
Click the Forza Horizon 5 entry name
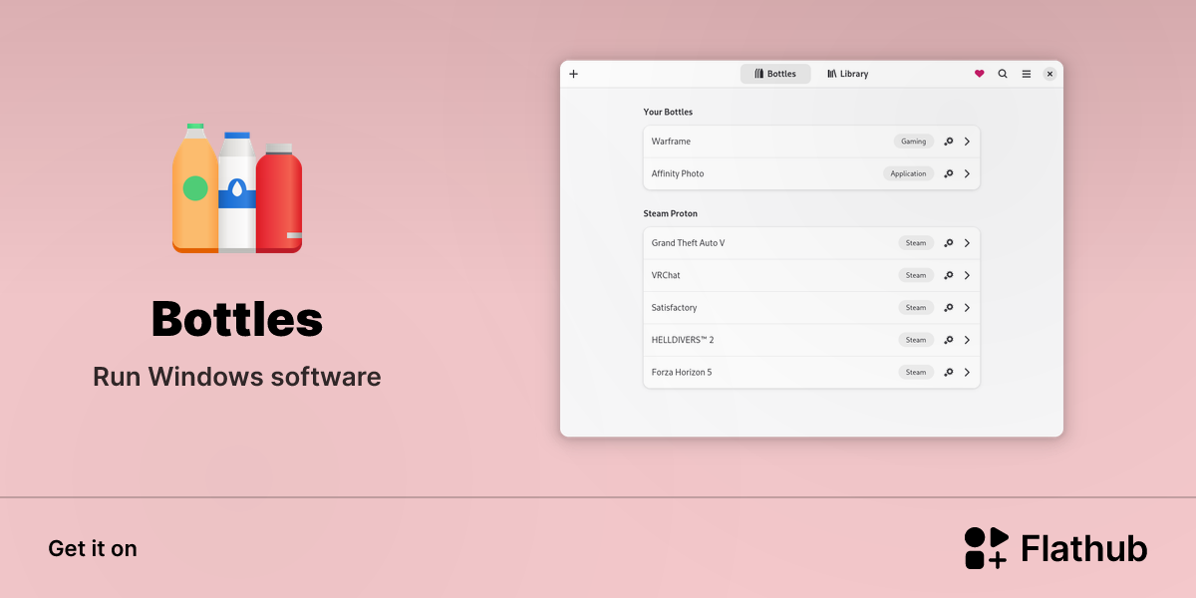(682, 373)
